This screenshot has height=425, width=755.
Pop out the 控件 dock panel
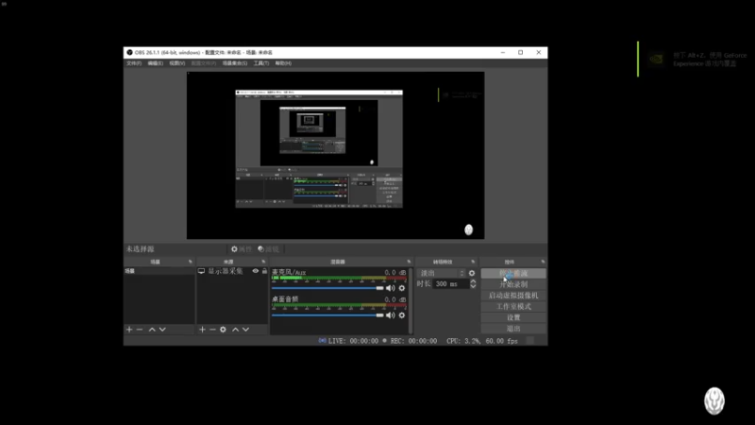tap(543, 262)
